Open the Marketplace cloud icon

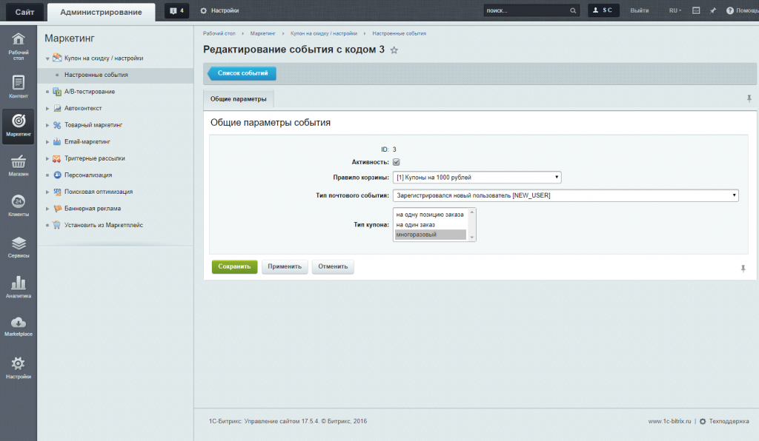coord(19,326)
